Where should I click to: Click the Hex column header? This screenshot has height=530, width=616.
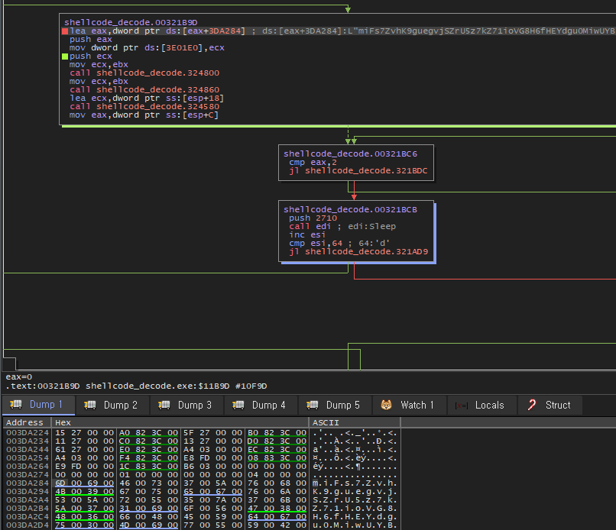[63, 422]
